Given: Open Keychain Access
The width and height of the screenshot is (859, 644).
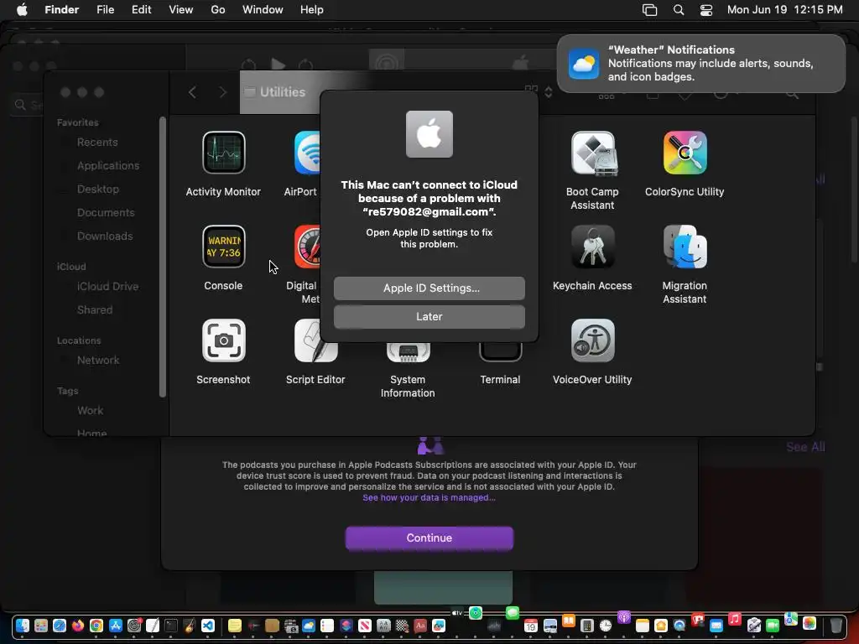Looking at the screenshot, I should pos(593,247).
